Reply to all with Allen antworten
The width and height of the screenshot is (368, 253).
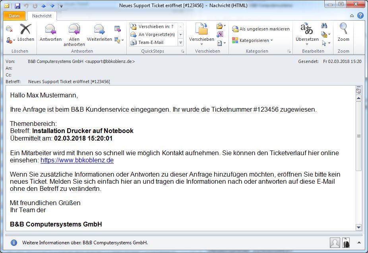pyautogui.click(x=74, y=35)
